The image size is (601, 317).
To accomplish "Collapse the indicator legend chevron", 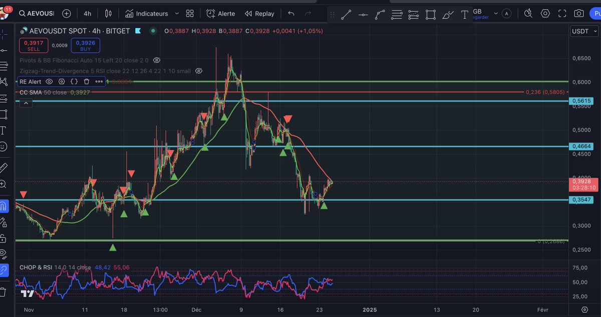I will coord(26,104).
